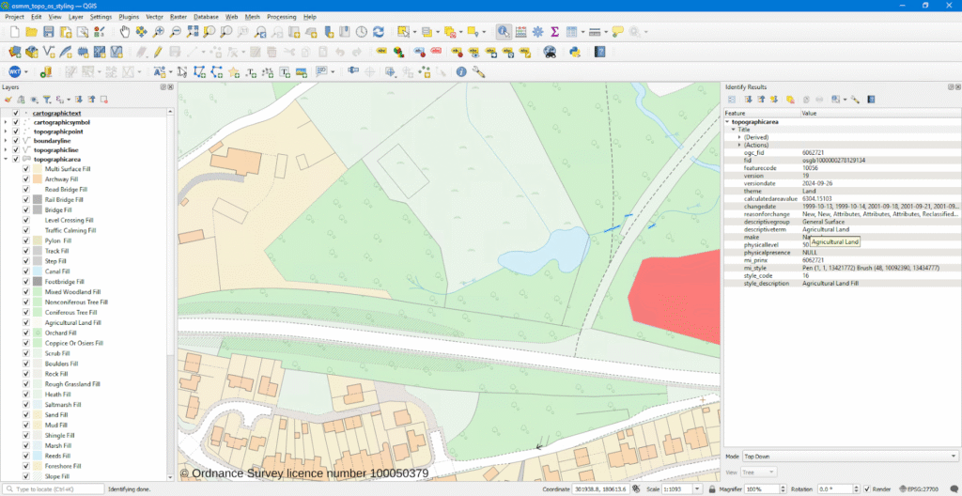Click the Refresh map icon
Viewport: 962px width, 496px height.
tap(378, 32)
